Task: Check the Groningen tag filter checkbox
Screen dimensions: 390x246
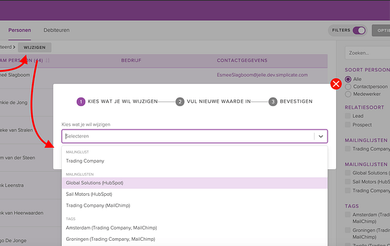Action: (x=348, y=230)
